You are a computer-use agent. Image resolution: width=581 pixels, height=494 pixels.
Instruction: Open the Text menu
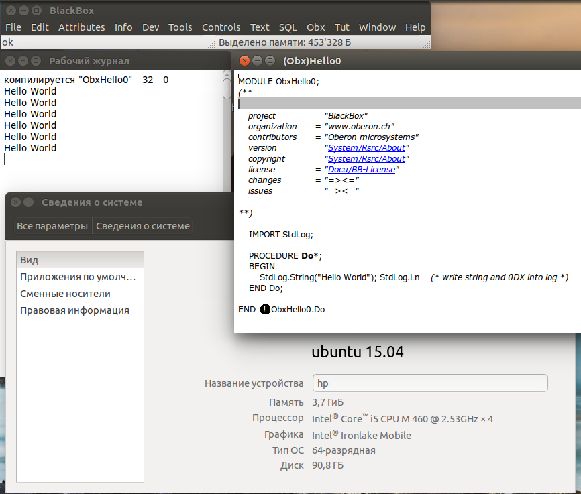click(x=260, y=27)
